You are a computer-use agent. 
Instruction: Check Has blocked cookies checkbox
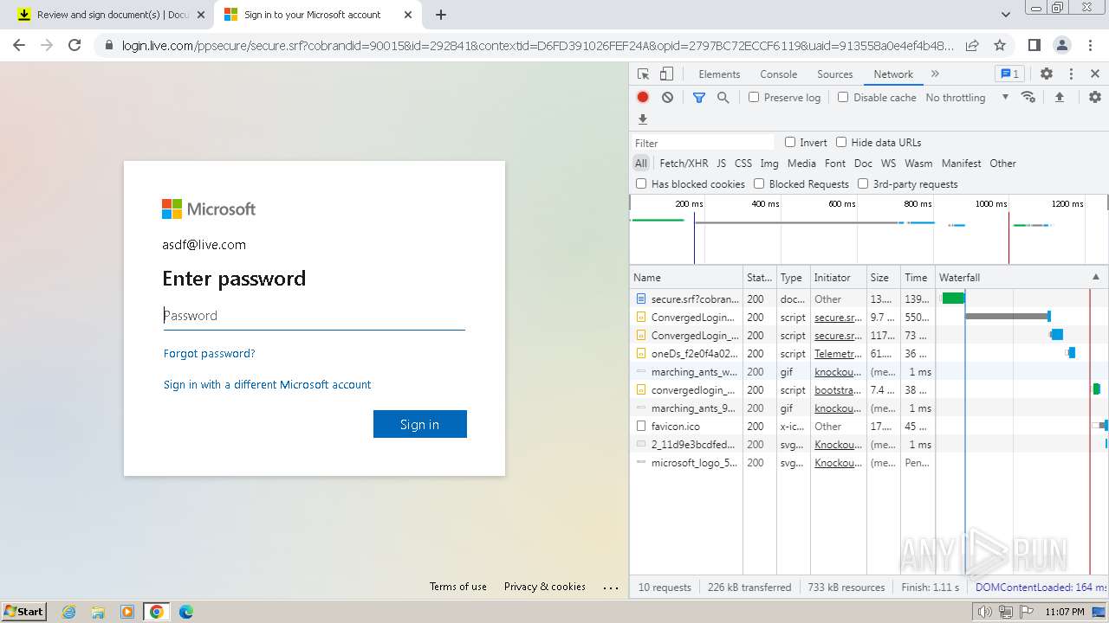(641, 183)
